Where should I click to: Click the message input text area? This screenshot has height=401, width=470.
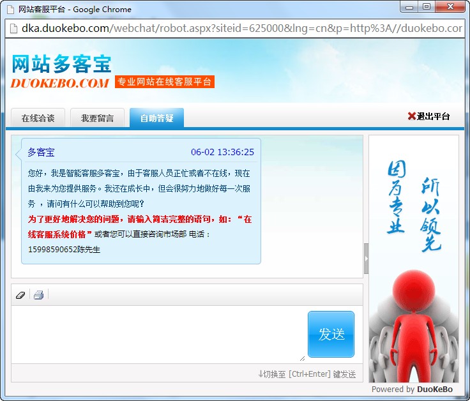(x=156, y=334)
